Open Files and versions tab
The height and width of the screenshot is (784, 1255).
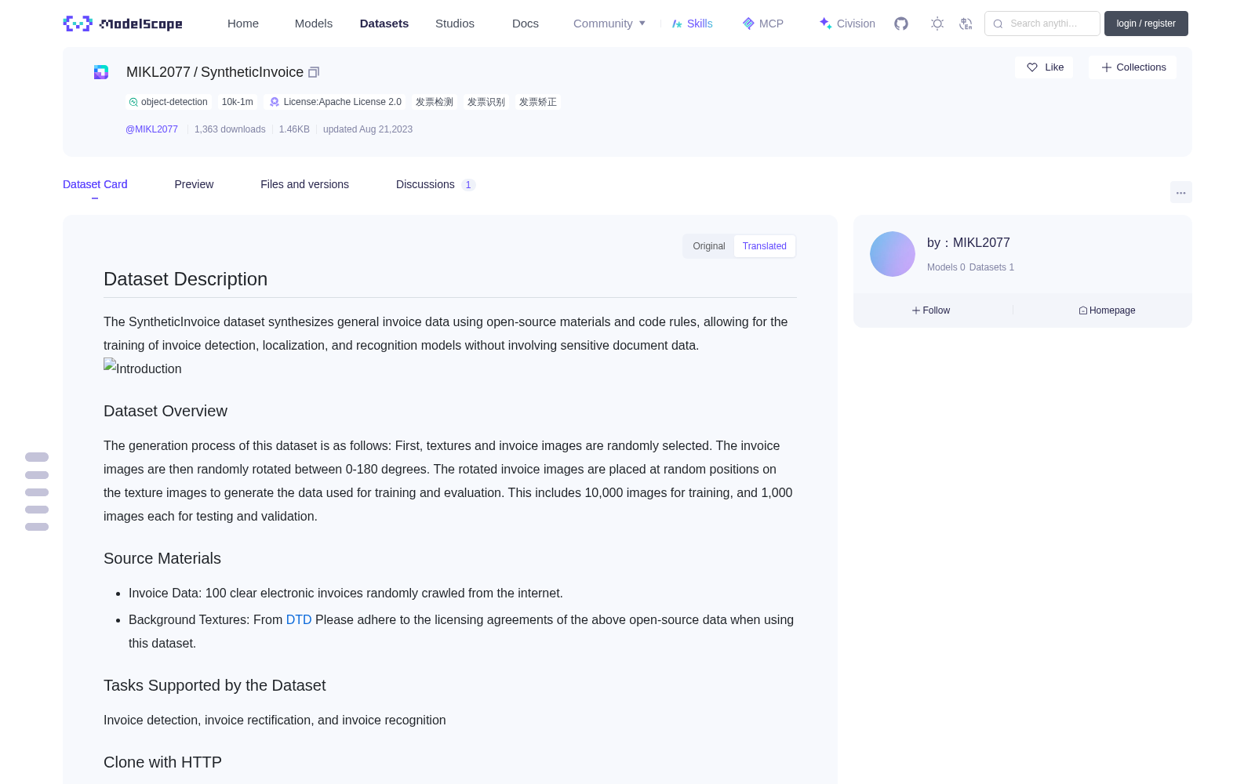tap(304, 184)
